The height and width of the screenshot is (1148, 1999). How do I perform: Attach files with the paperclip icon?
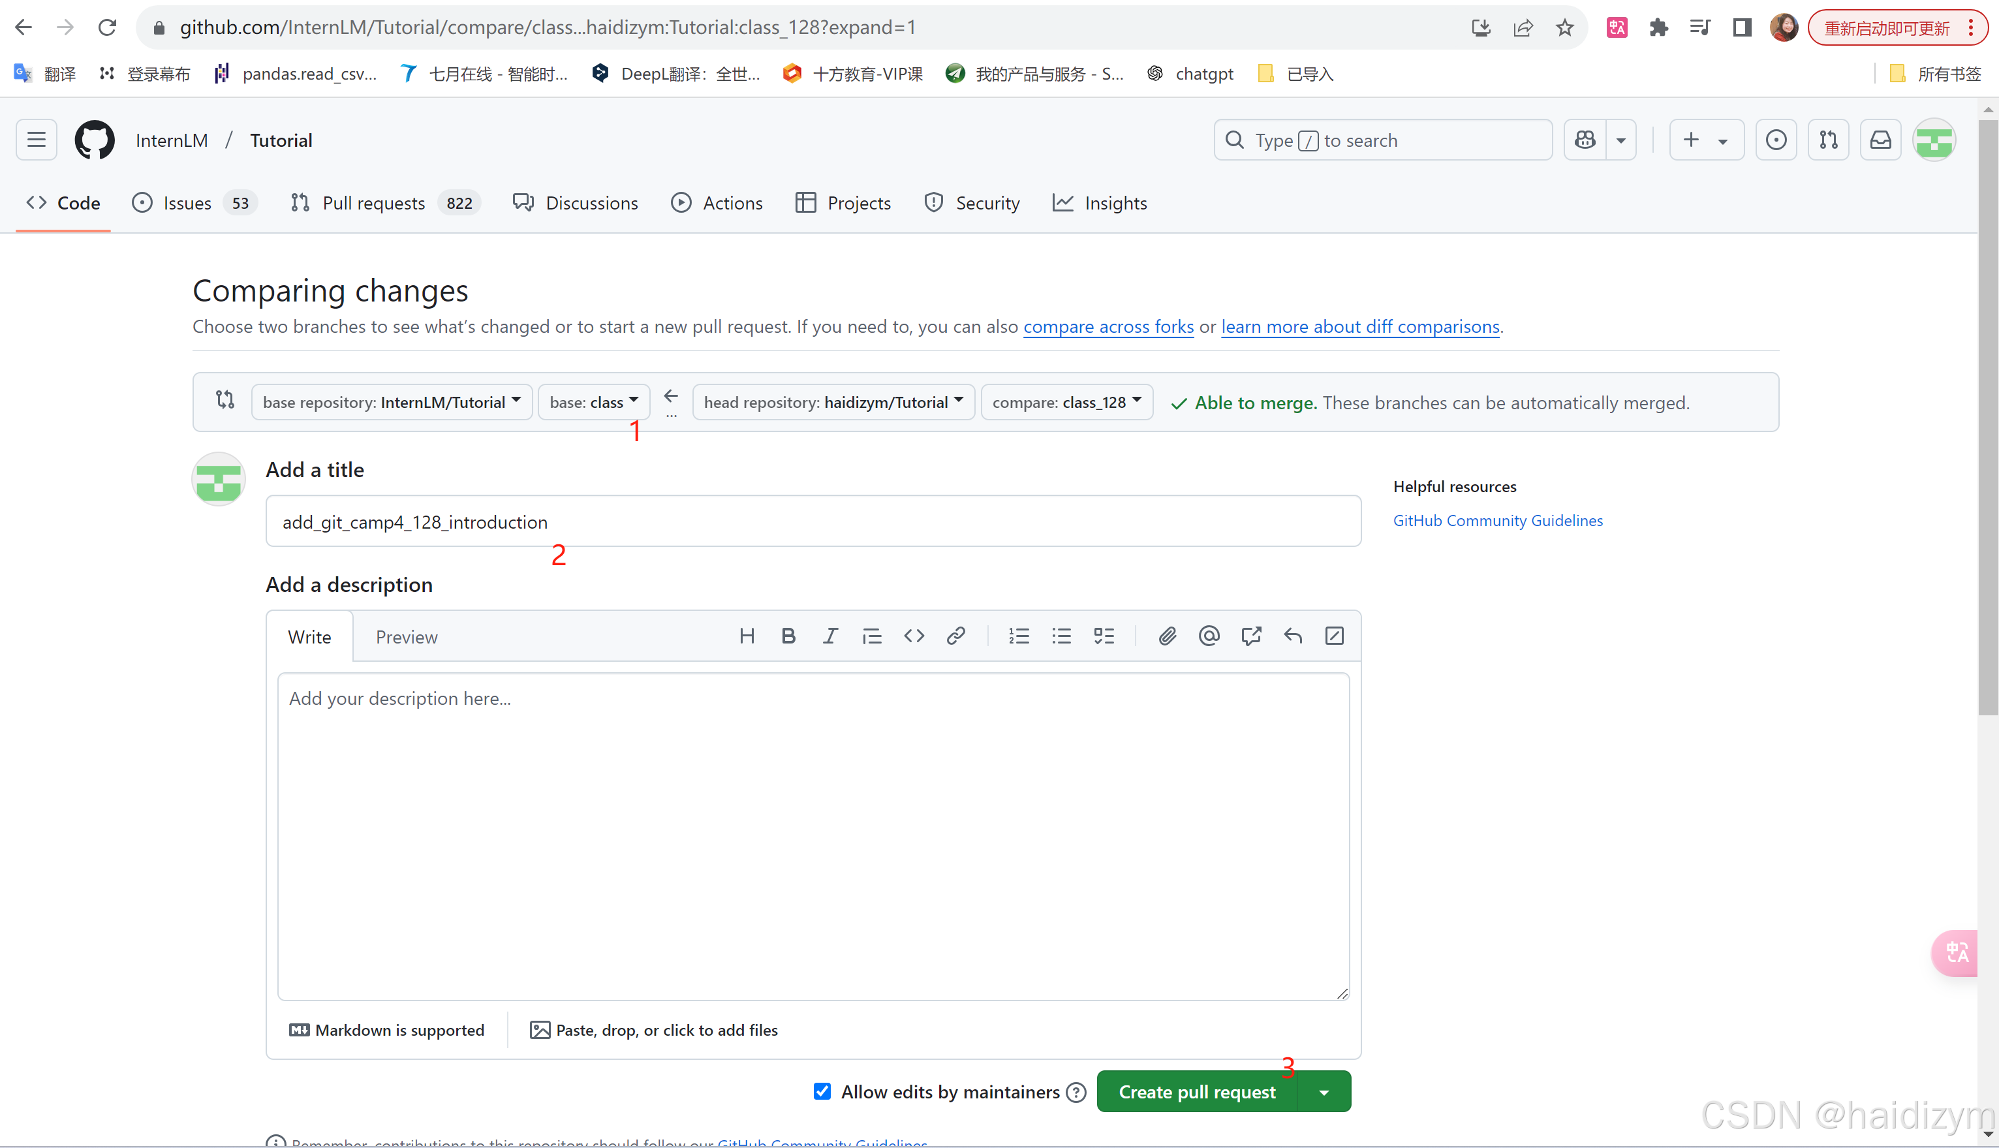coord(1167,636)
